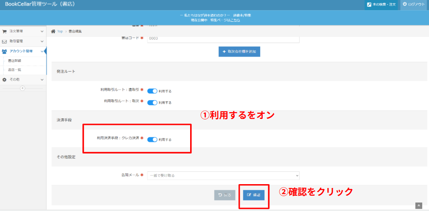Click the 決済手段 section heading
This screenshot has width=429, height=211.
64,120
